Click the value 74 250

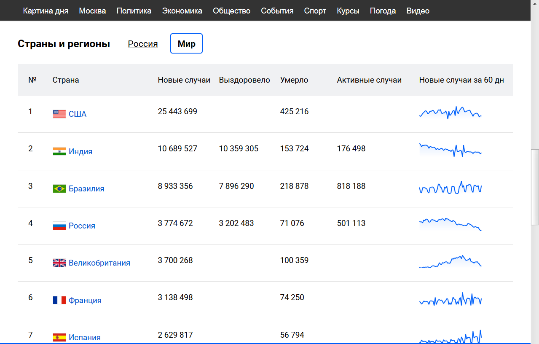coord(292,297)
